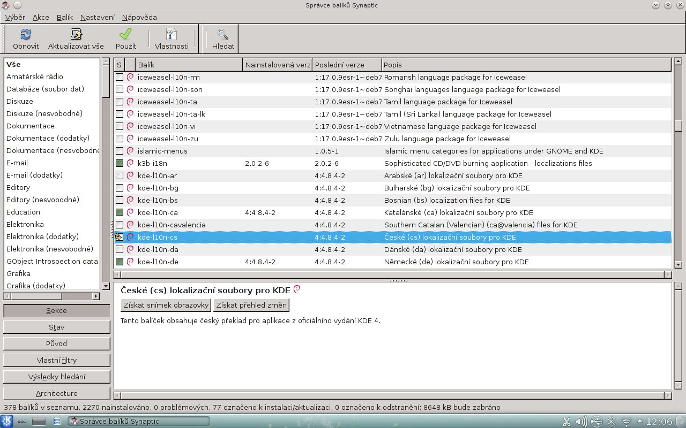
Task: Click the show desktop icon in the panel
Action: click(x=39, y=421)
